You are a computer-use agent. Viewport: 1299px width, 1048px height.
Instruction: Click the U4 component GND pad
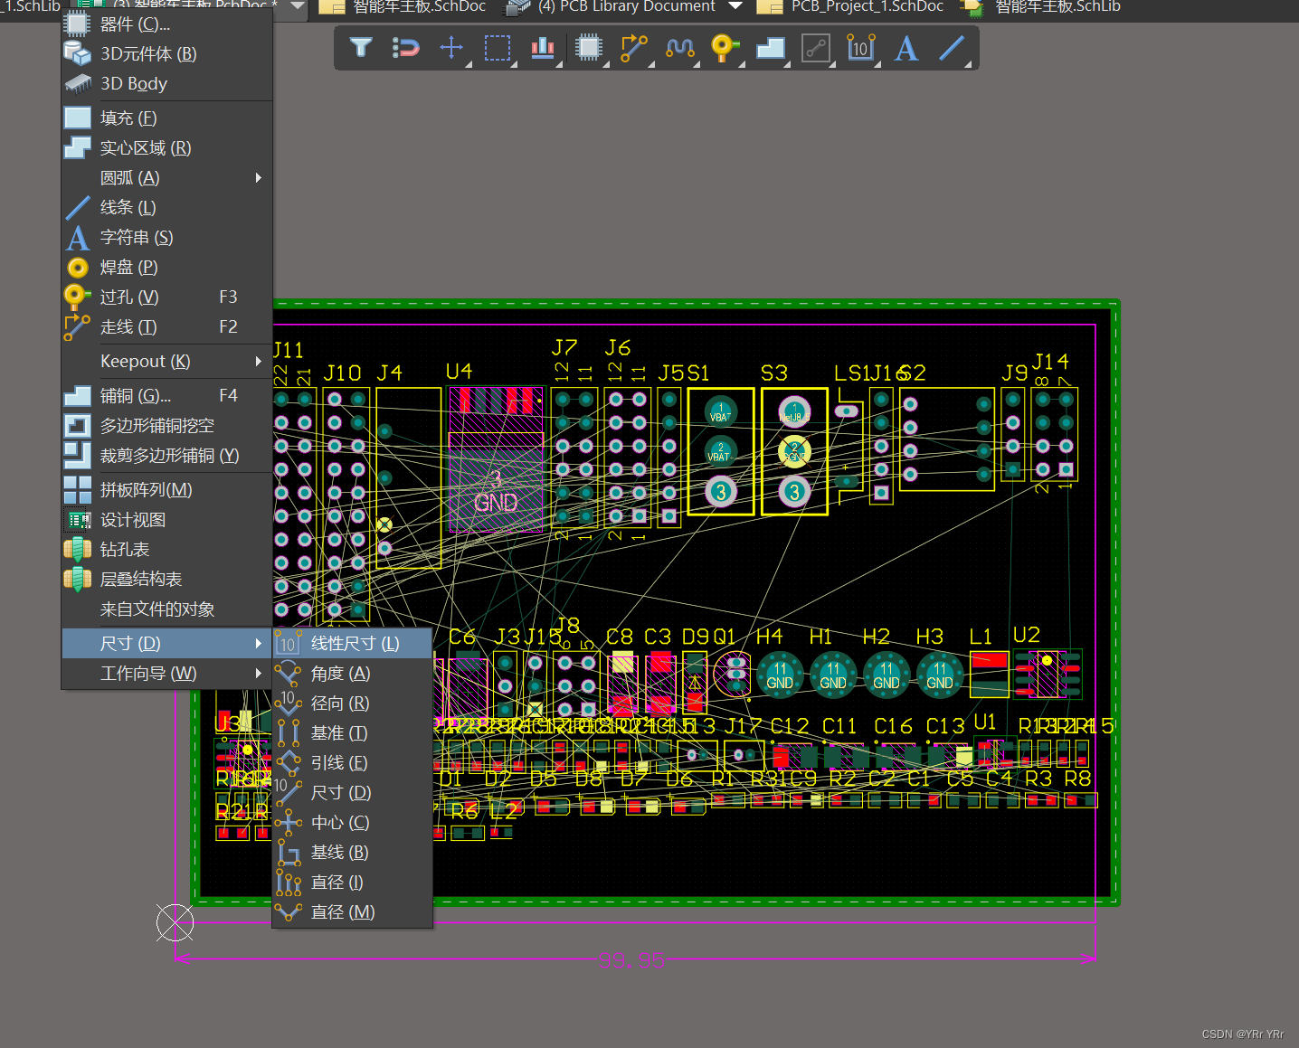tap(496, 490)
